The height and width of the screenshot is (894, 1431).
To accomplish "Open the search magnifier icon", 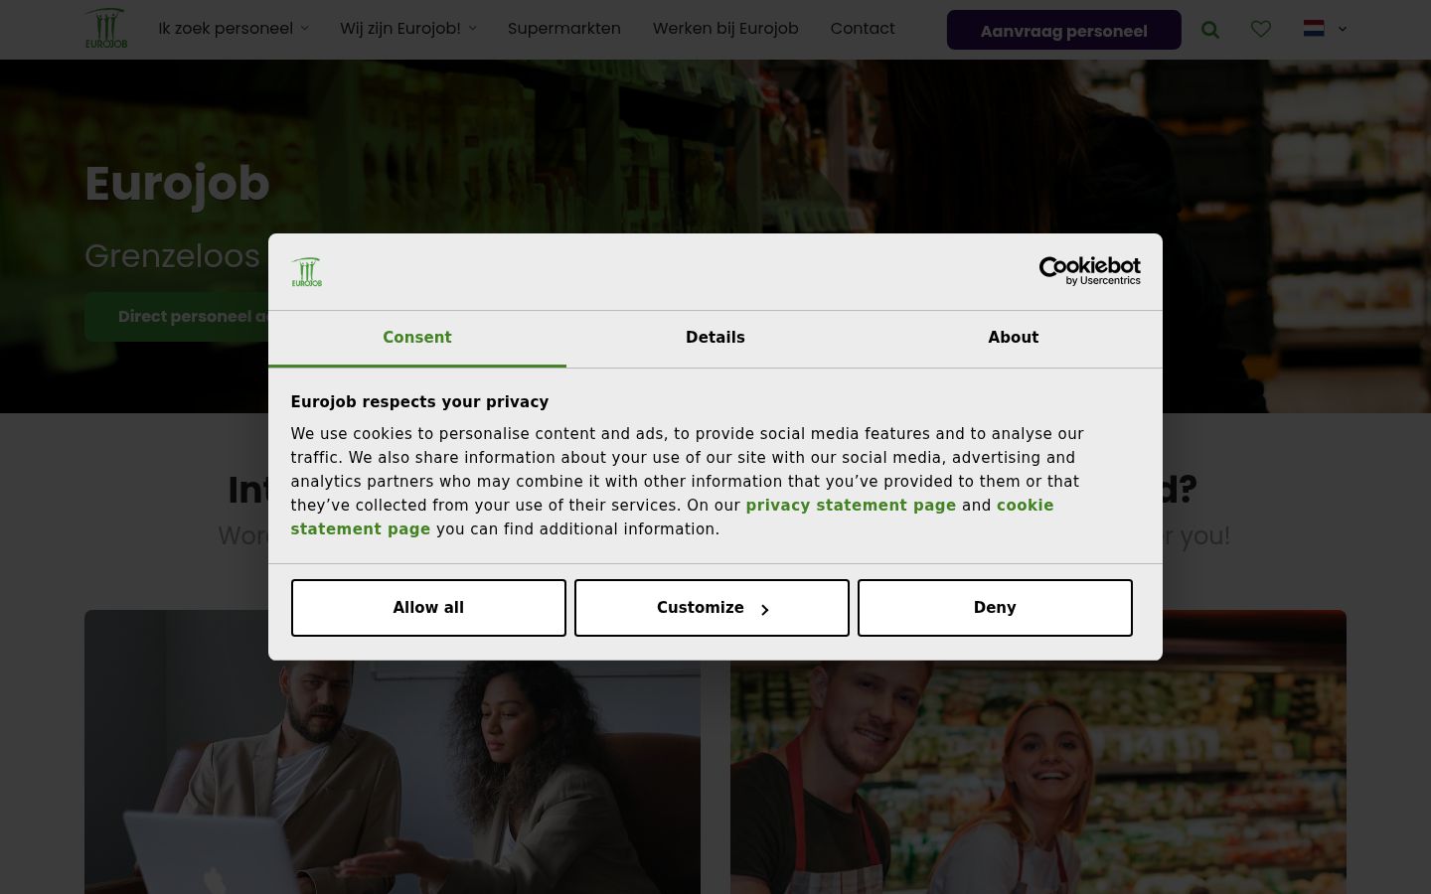I will coord(1209,30).
